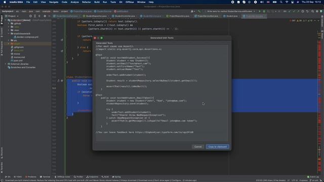Collapse the testproject root node
The width and height of the screenshot is (324, 182).
6,20
